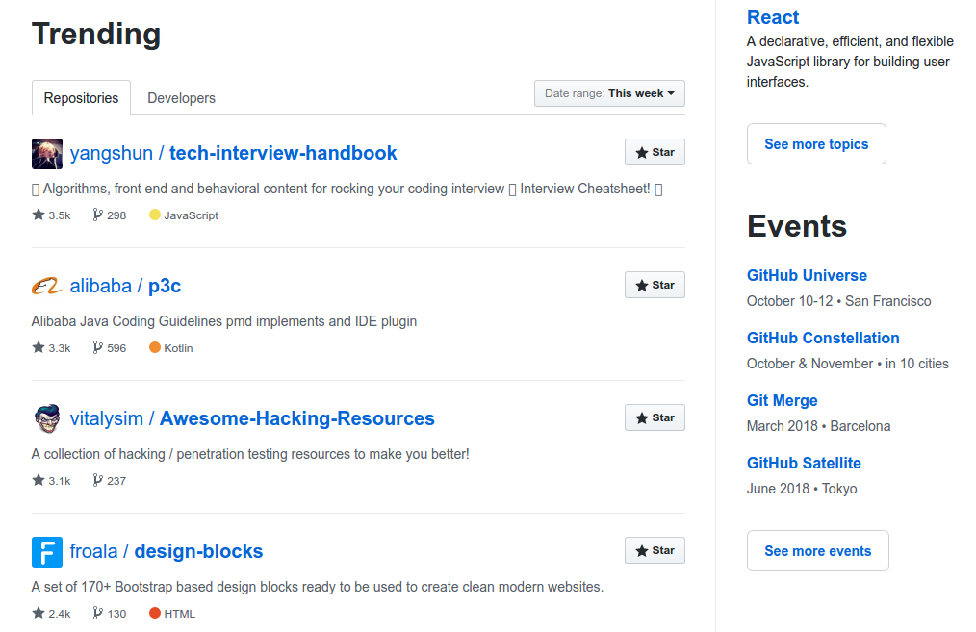Screen dimensions: 976x632
Task: Open alibaba / p3c repository link
Action: pos(125,286)
